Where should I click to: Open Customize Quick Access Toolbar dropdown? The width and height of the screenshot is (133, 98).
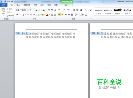point(15,2)
